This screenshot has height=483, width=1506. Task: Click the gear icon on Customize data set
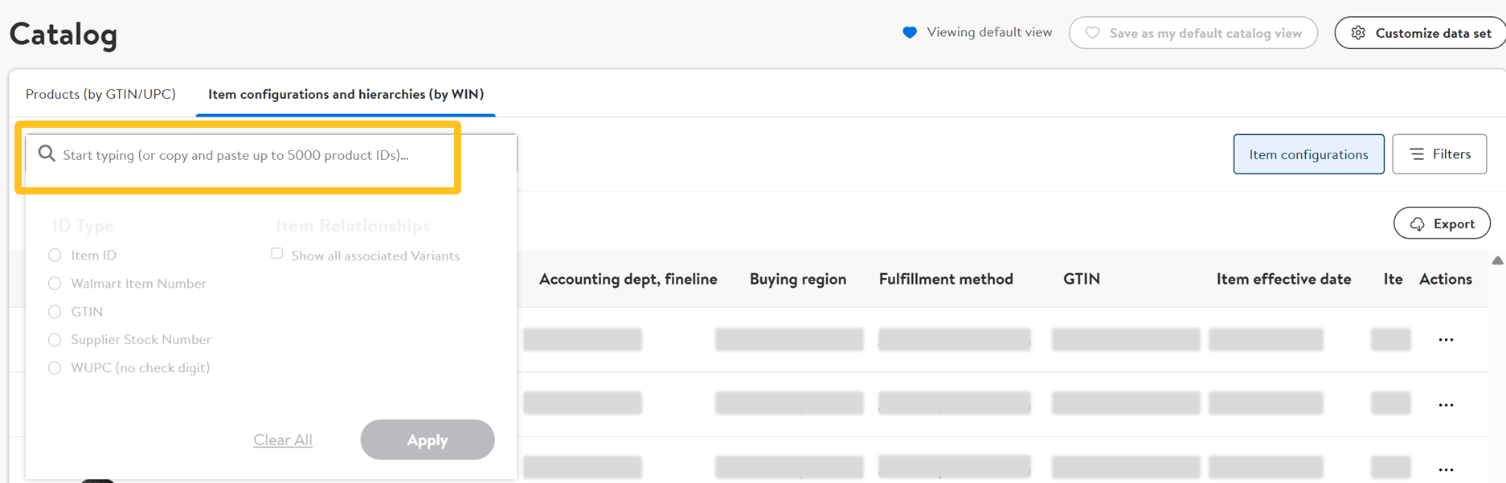1358,33
